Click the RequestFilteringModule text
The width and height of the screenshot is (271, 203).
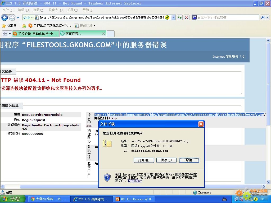pyautogui.click(x=42, y=115)
